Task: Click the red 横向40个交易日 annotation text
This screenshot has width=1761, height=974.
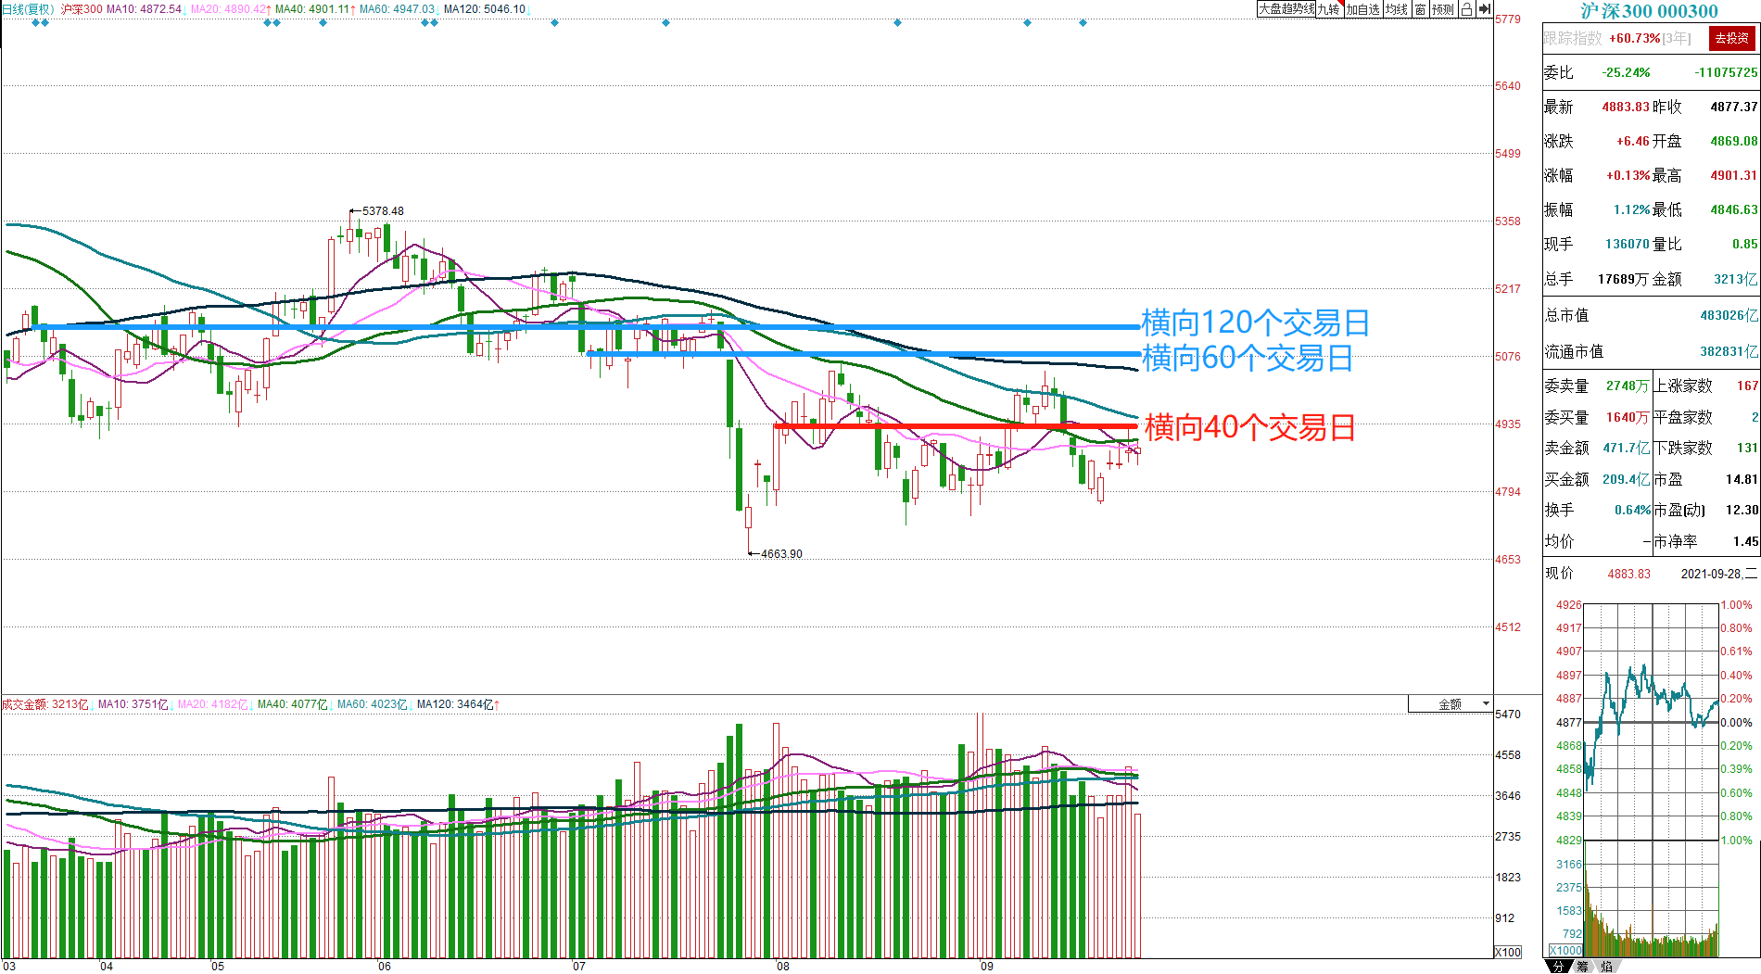Action: click(x=1249, y=427)
